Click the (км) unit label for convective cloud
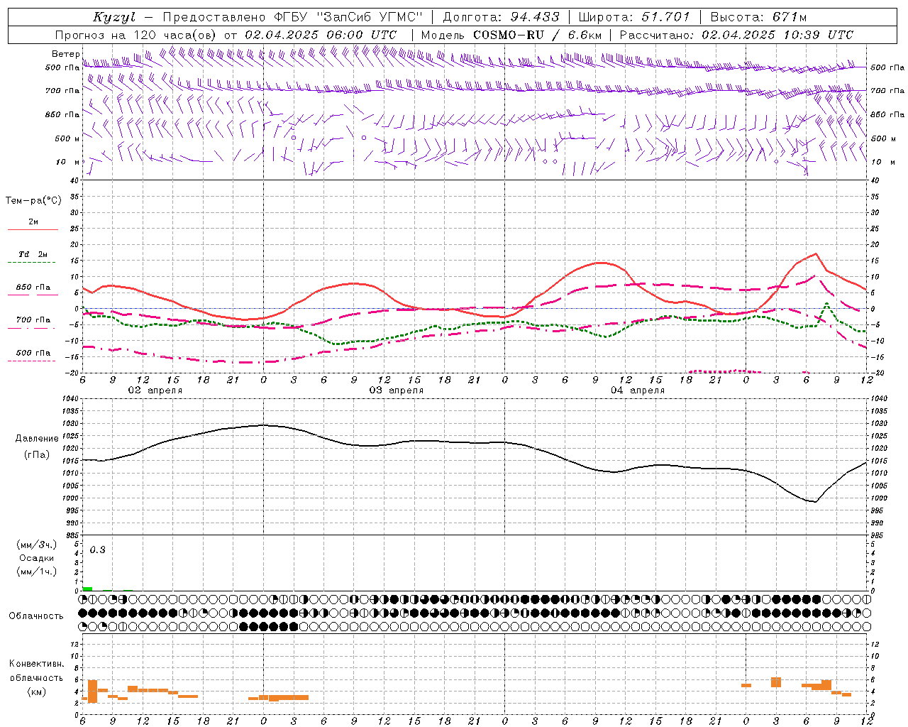908x727 pixels. coord(36,692)
